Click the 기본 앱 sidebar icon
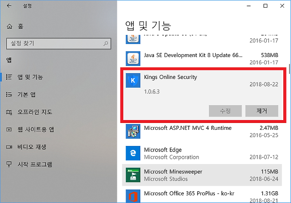291x203 pixels. (x=9, y=94)
